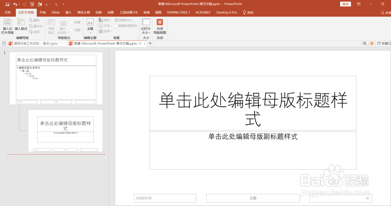This screenshot has width=391, height=206.
Task: Click the 页脚 footer placeholder on slide
Action: (253, 198)
